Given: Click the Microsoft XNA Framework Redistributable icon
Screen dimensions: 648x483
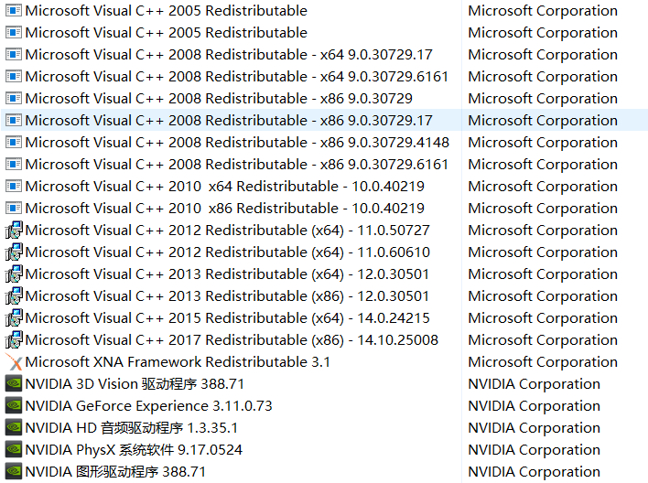Looking at the screenshot, I should click(14, 362).
